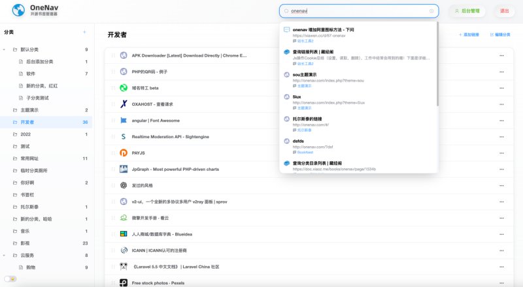Select the 后台添加分类 subcategory
Viewport: 523px width, 287px height.
40,61
